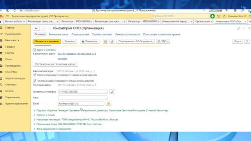
Task: Open legal address link 121170 Москва
Action: 77,54
